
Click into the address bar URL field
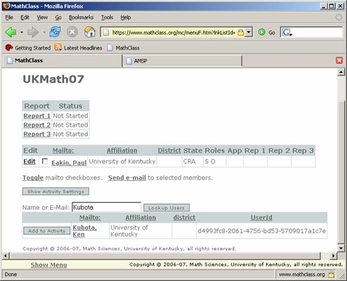(173, 33)
